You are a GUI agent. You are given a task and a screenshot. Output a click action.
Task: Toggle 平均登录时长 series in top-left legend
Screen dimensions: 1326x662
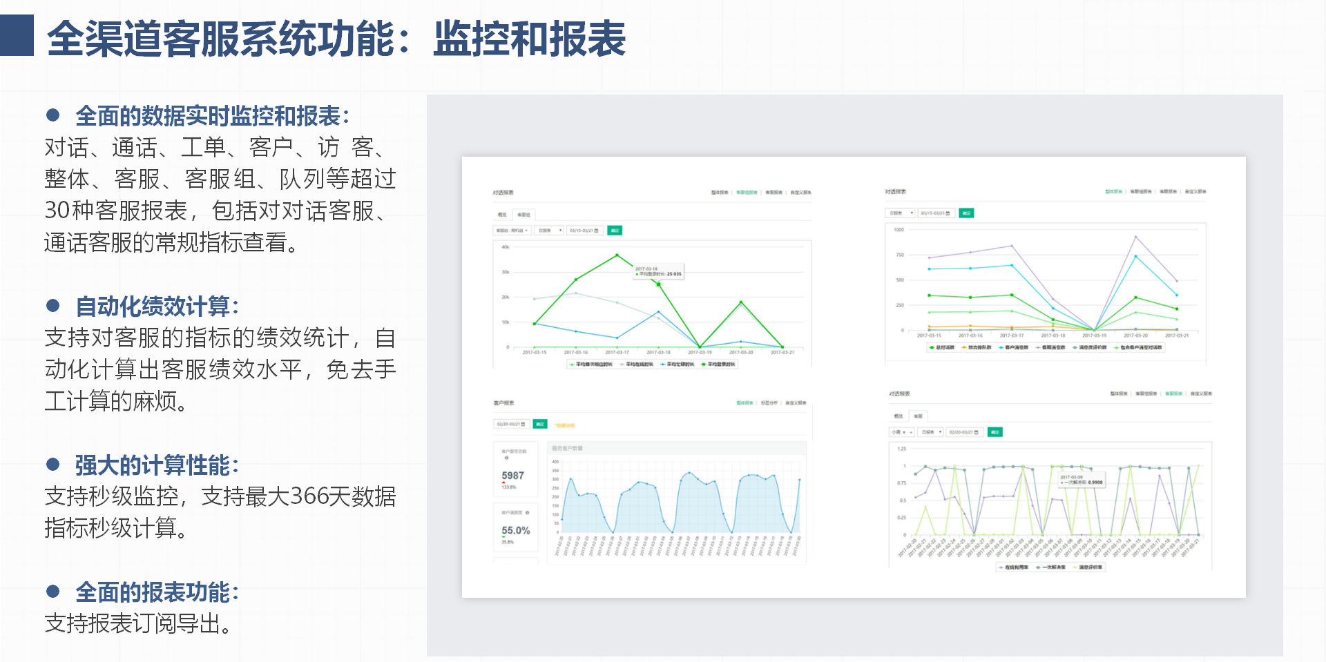click(719, 364)
